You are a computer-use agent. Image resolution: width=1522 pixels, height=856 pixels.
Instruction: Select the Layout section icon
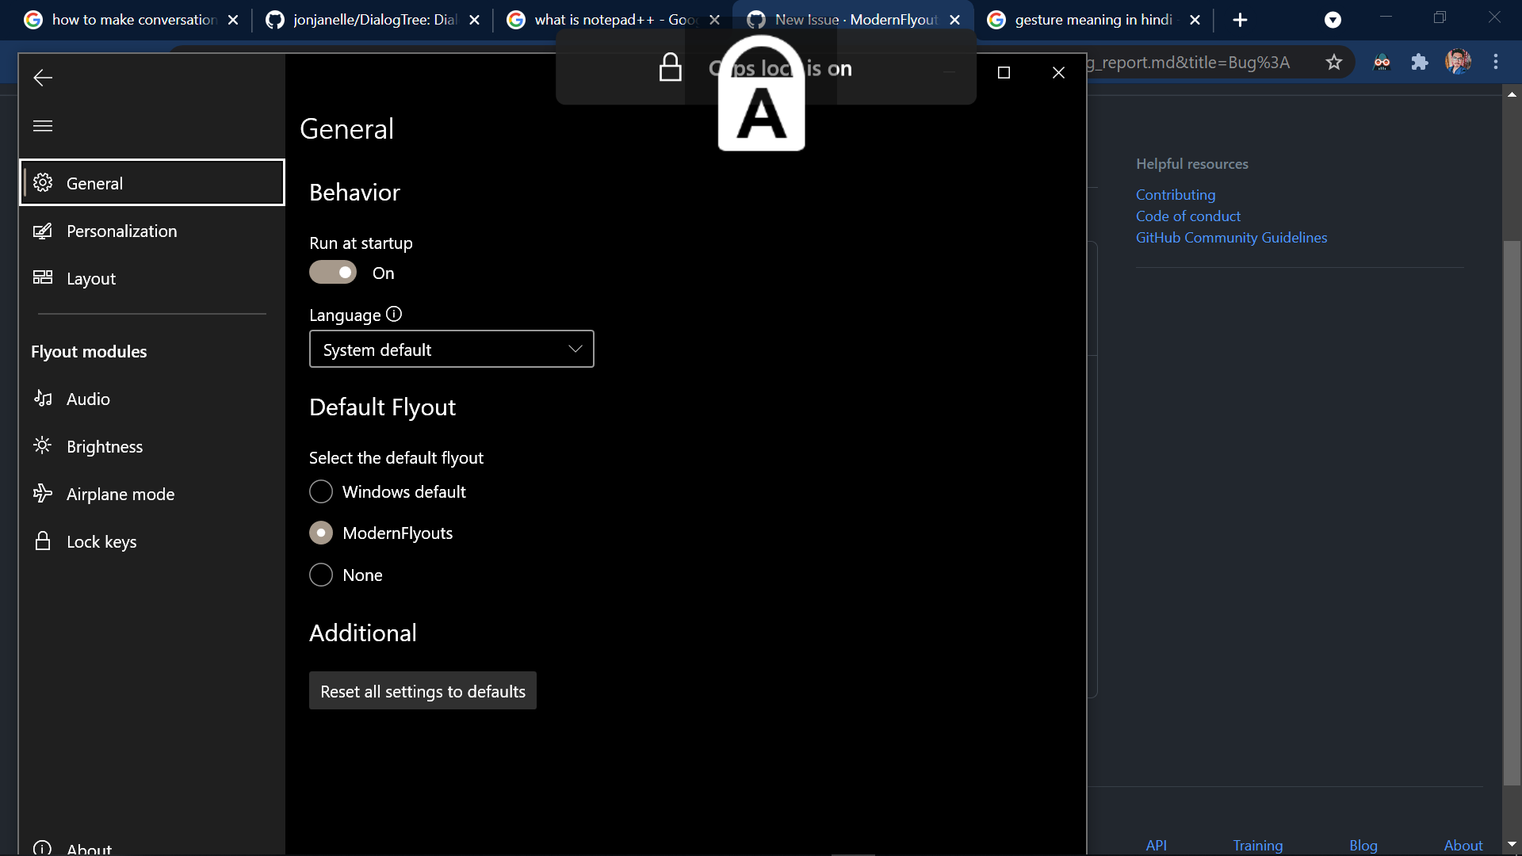coord(44,278)
